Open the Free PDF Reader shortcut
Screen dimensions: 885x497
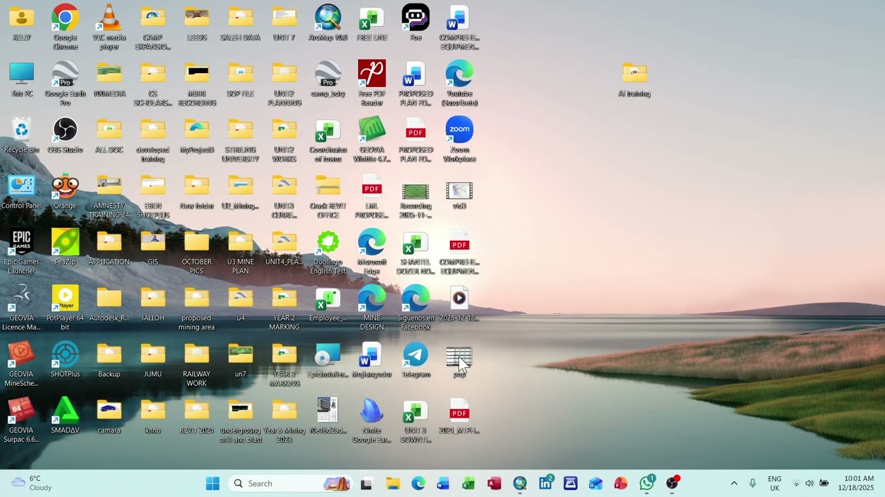tap(372, 84)
